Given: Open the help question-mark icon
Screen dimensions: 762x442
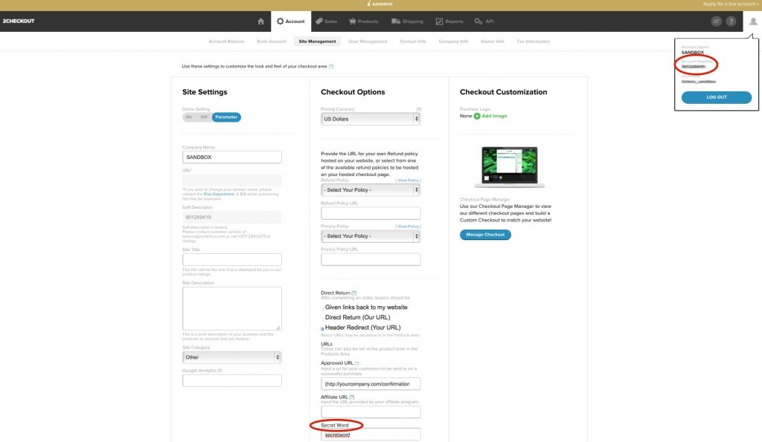Looking at the screenshot, I should (730, 21).
